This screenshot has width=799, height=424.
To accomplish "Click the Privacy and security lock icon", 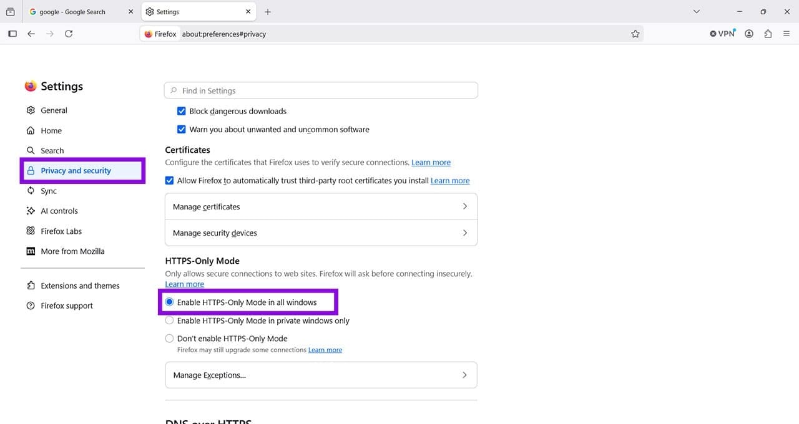I will 31,170.
